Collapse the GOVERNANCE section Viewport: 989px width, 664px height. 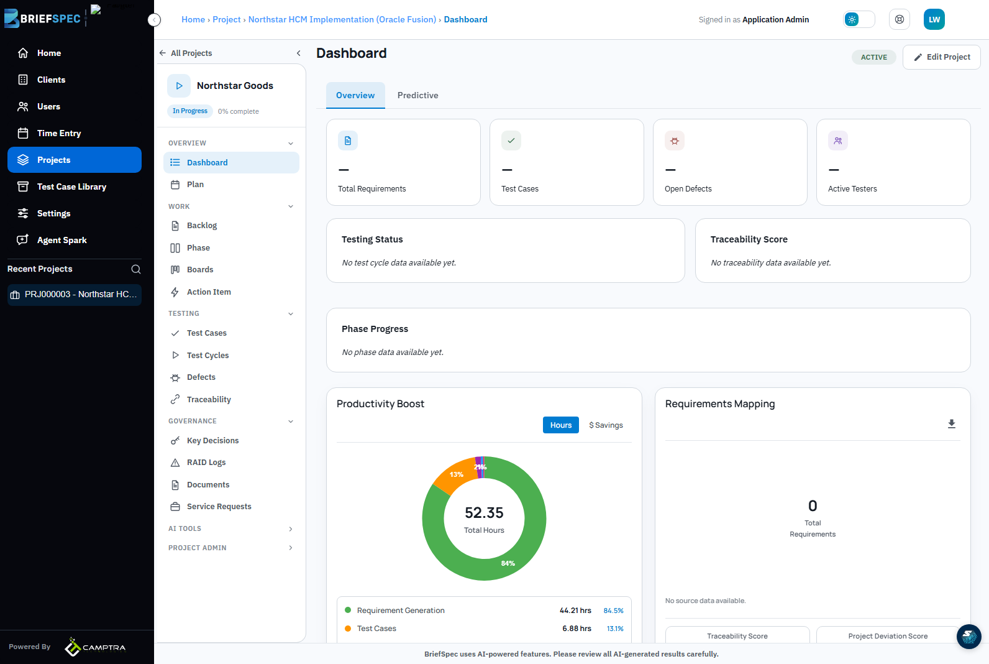pyautogui.click(x=291, y=422)
